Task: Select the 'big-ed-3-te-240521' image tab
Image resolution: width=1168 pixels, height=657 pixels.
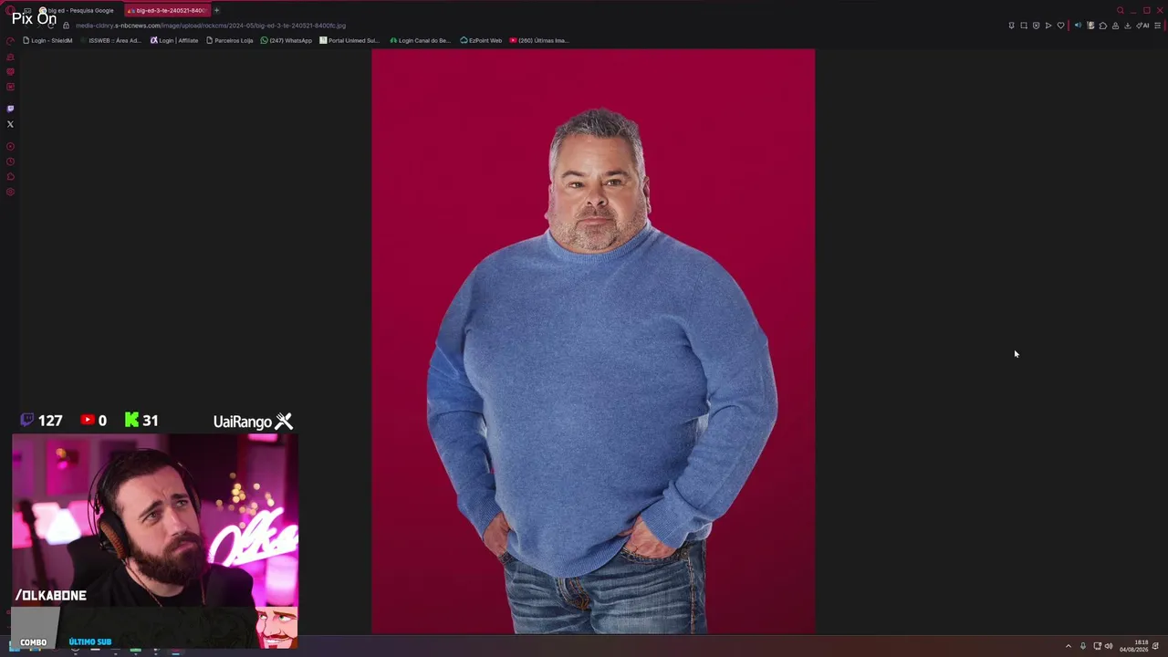Action: point(166,11)
